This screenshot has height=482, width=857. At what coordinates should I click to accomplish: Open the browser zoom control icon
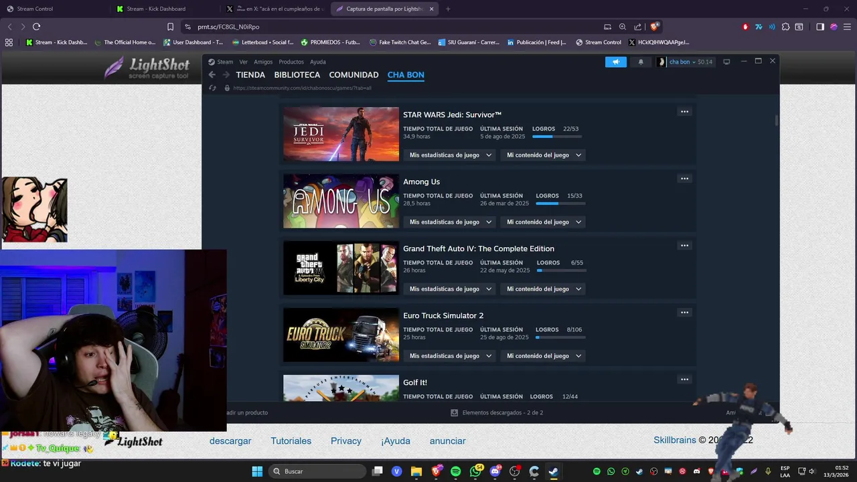coord(623,27)
